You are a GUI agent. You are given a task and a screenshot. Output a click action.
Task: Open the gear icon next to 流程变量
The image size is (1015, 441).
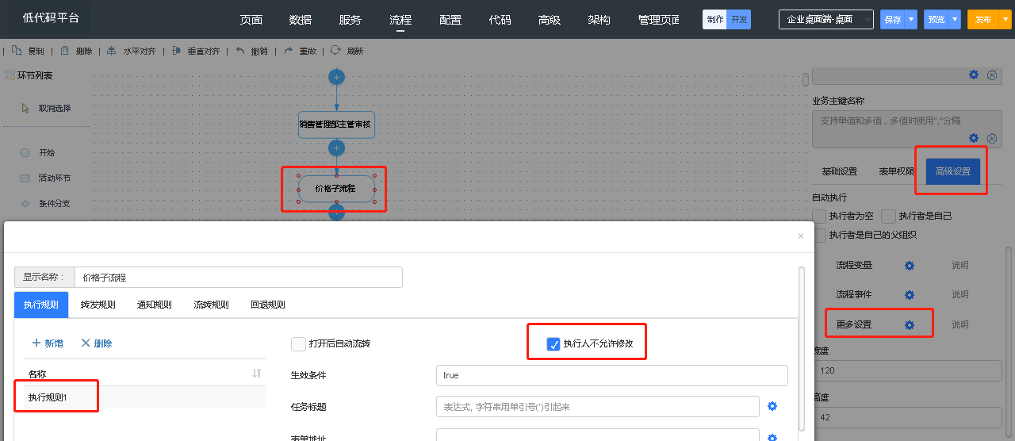[x=910, y=266]
